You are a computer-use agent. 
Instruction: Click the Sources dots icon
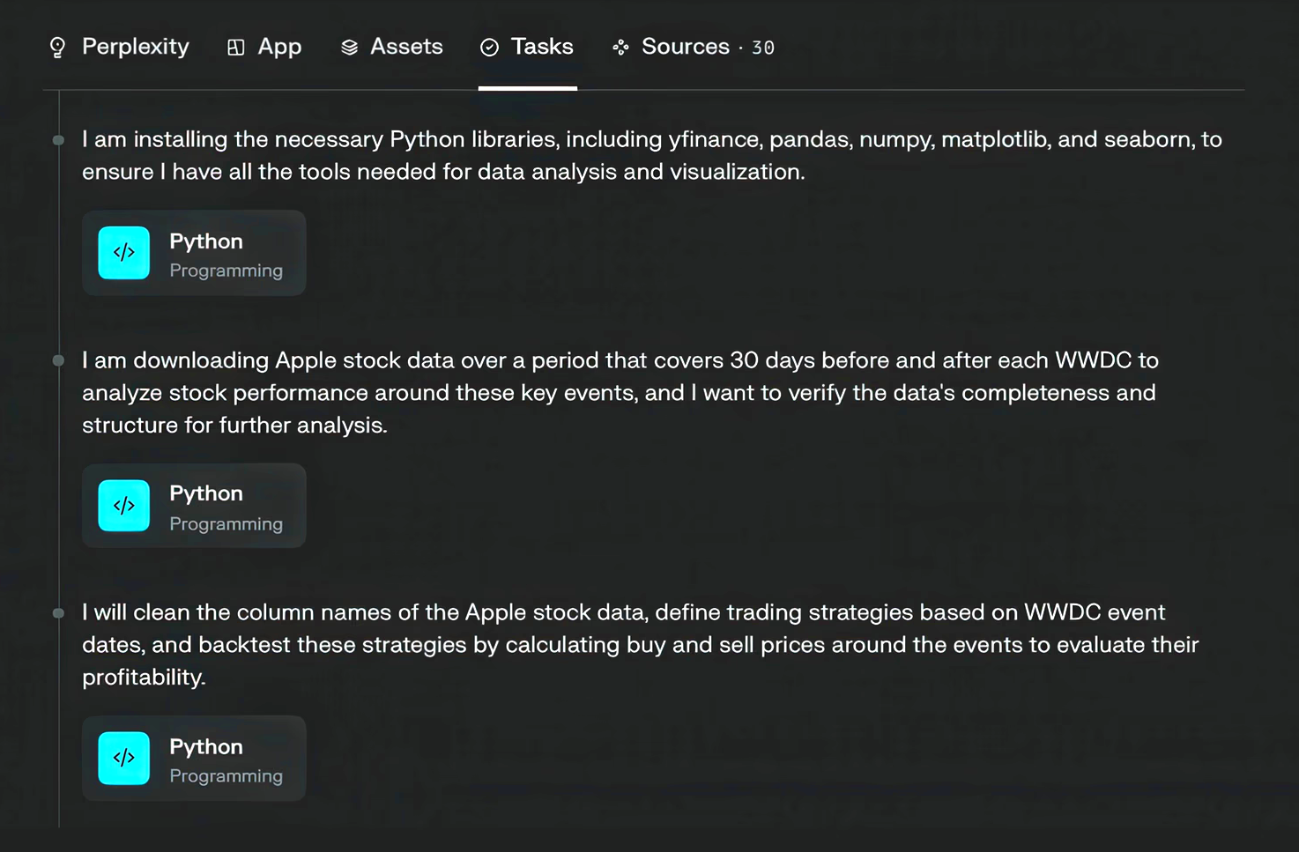[x=620, y=48]
